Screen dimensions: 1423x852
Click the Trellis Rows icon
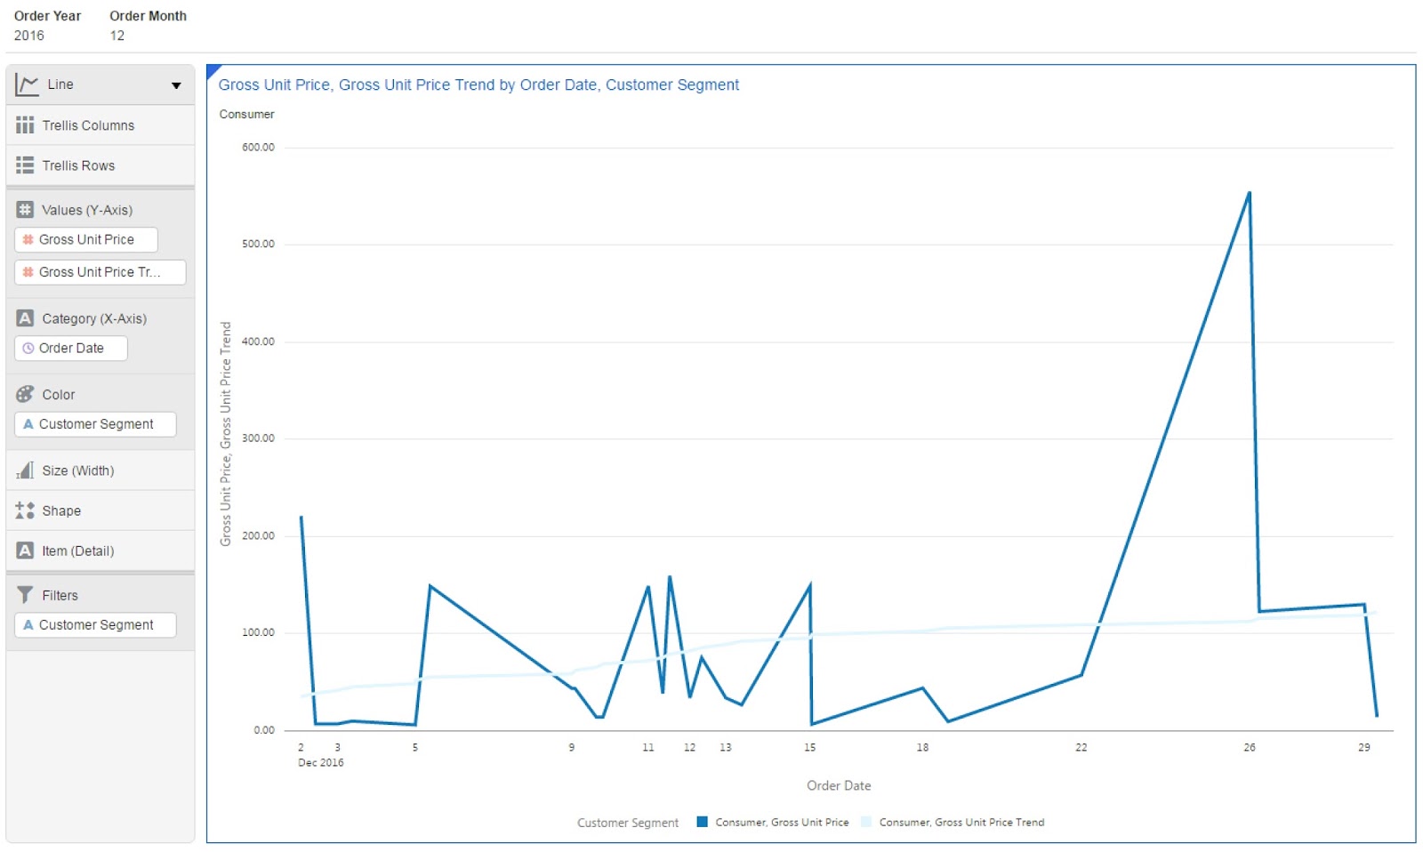pos(25,165)
